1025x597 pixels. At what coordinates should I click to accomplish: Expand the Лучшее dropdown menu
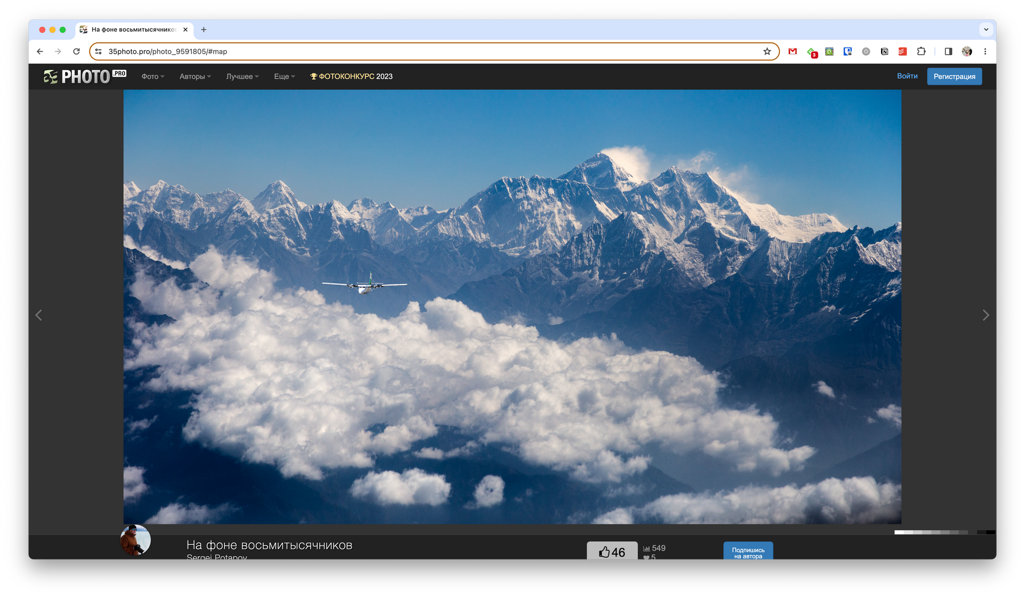pos(242,76)
